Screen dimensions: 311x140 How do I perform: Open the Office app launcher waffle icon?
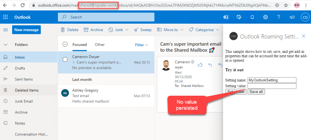tap(5, 17)
